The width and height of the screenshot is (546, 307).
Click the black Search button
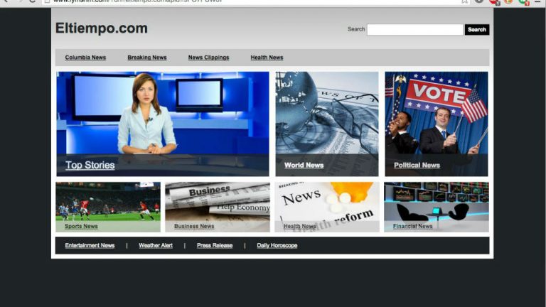click(x=477, y=30)
